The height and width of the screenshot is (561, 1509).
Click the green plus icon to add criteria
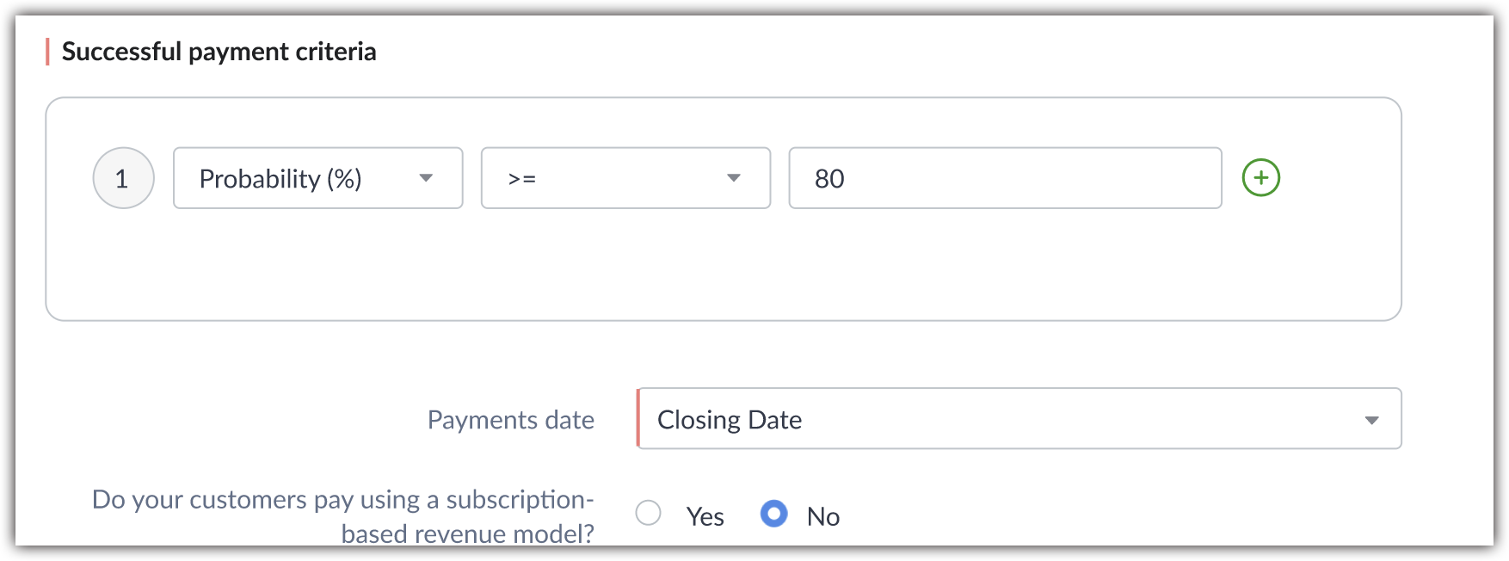coord(1260,178)
